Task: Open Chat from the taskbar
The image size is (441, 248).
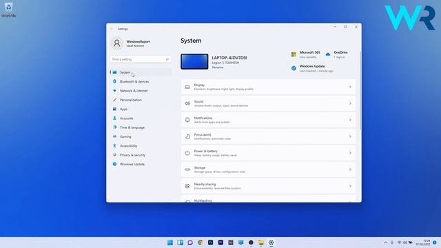Action: (x=190, y=242)
